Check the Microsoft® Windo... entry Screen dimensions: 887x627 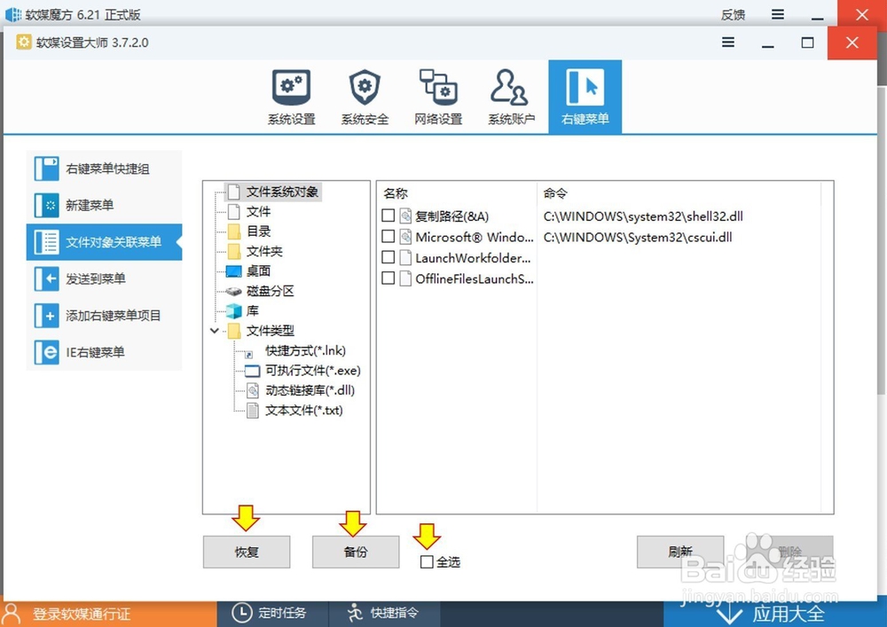click(387, 236)
